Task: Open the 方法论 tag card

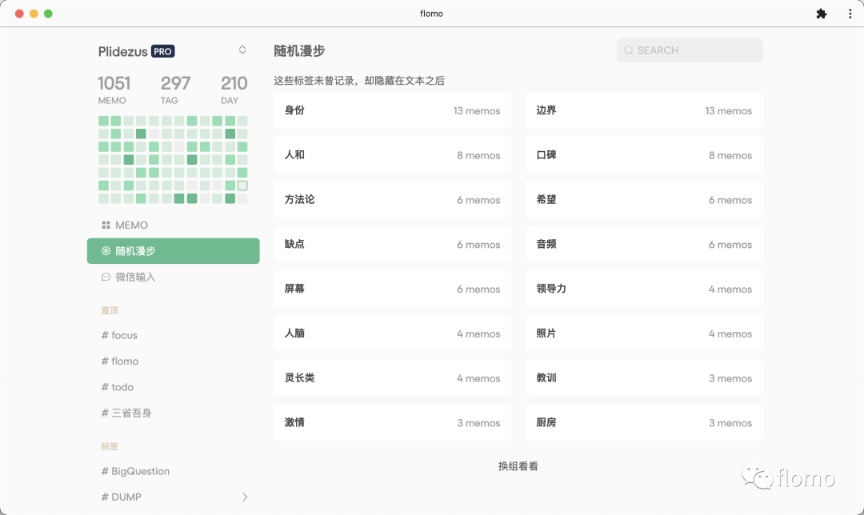Action: [x=392, y=199]
